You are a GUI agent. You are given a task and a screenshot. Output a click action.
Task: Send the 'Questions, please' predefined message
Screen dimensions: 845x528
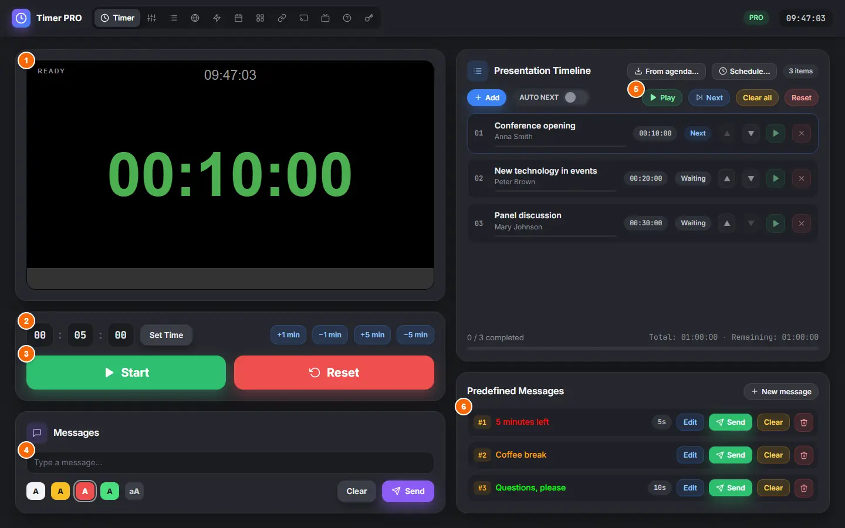pyautogui.click(x=731, y=488)
